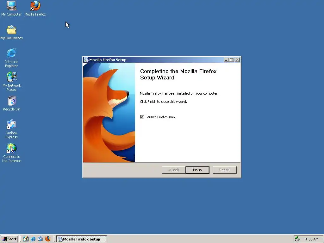Click the Firefox logo artwork in wizard

pyautogui.click(x=109, y=113)
